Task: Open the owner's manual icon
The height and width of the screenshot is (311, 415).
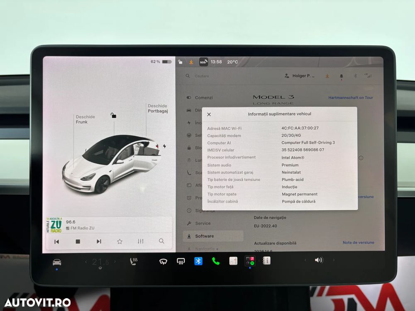Action: click(266, 261)
